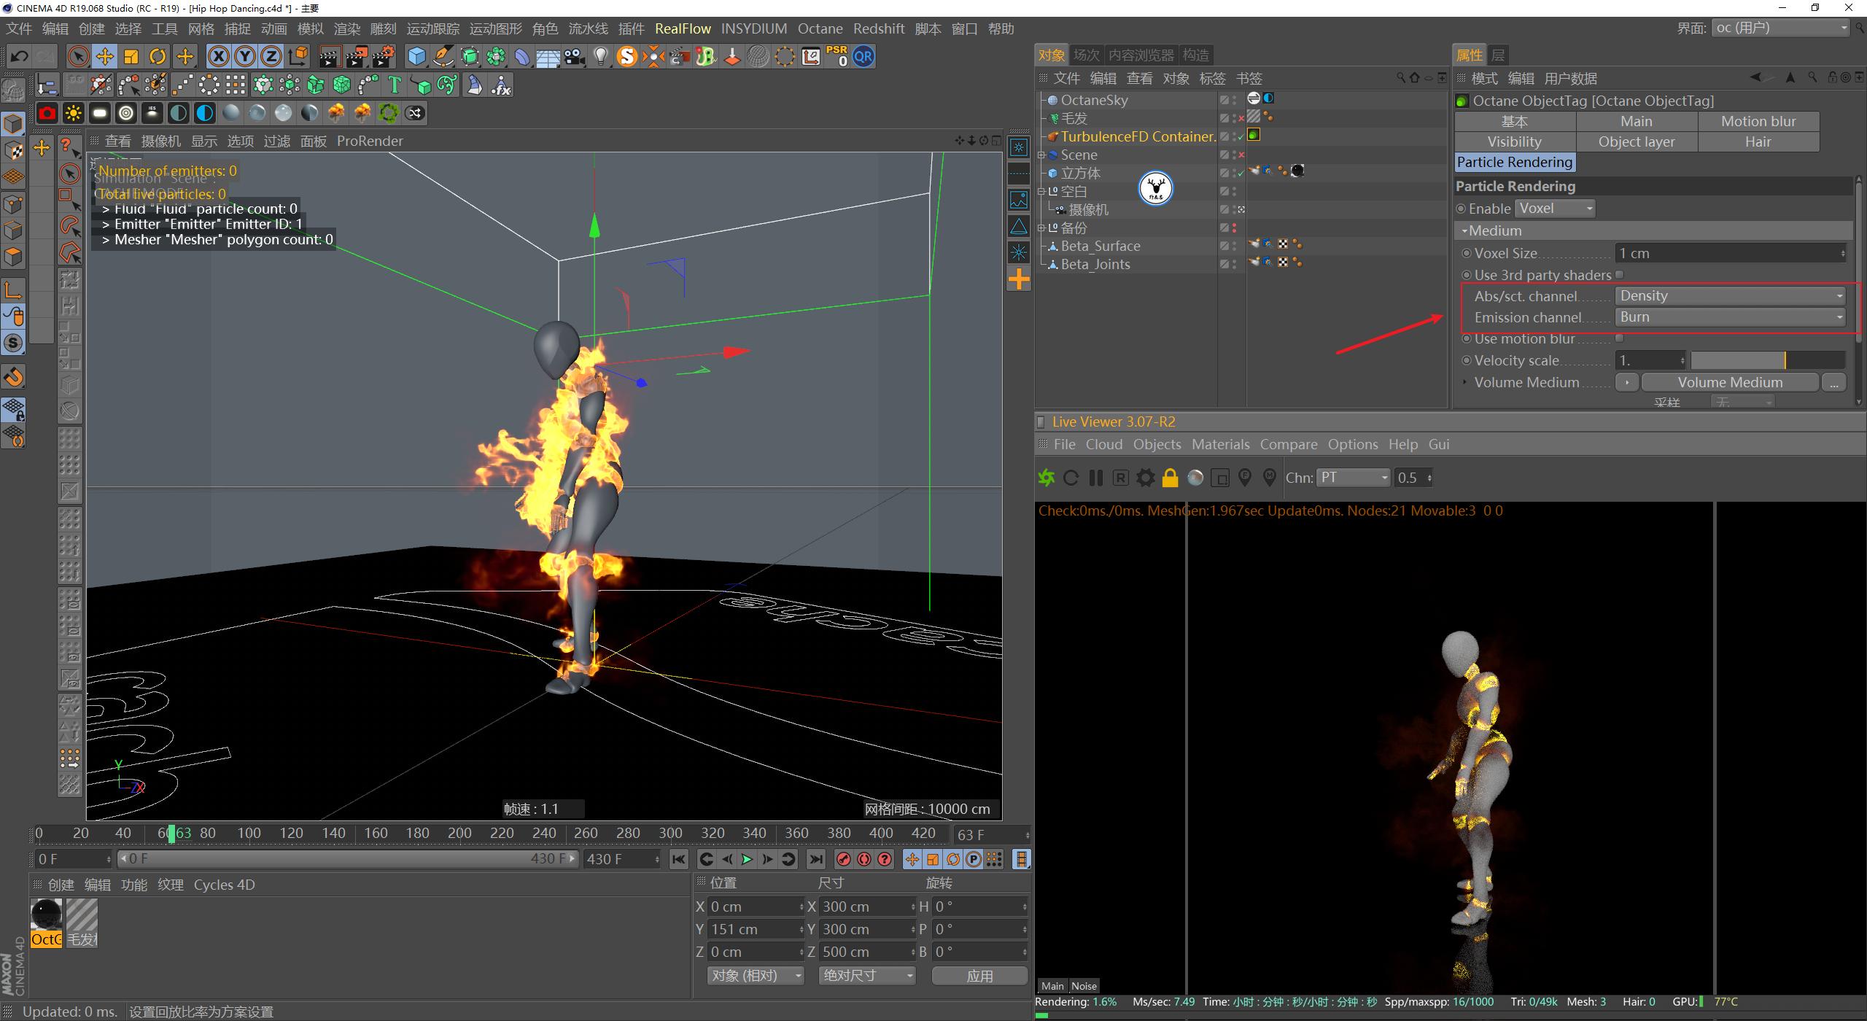
Task: Toggle the red X visibility dot on Scene
Action: pyautogui.click(x=1242, y=155)
